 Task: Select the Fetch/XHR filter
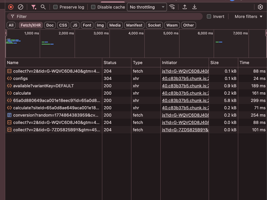coord(30,25)
